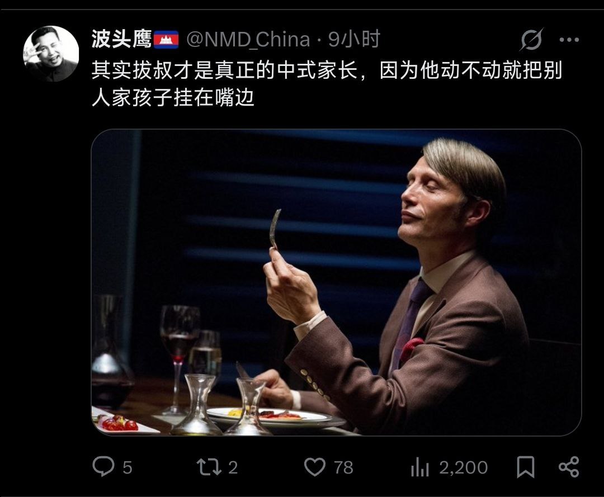Click the display name 波头鹰

(121, 39)
